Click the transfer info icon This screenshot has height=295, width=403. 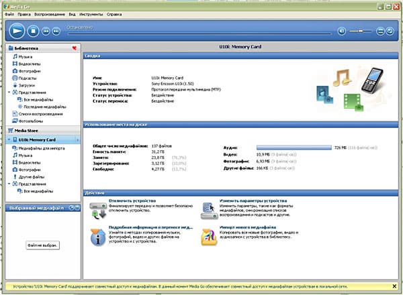point(98,237)
